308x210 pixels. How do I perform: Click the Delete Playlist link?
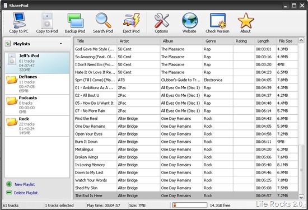pyautogui.click(x=26, y=193)
